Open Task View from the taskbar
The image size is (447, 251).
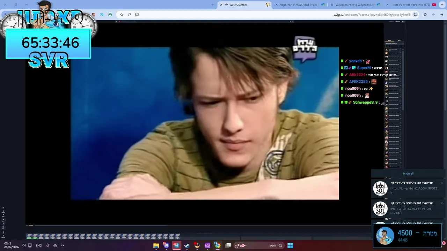(x=228, y=245)
